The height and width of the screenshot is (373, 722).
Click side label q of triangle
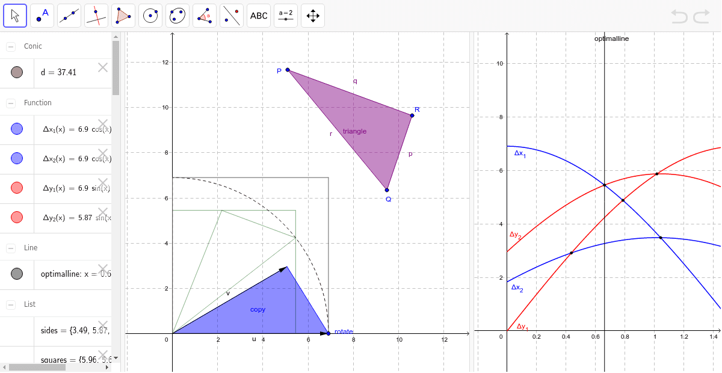pos(355,81)
